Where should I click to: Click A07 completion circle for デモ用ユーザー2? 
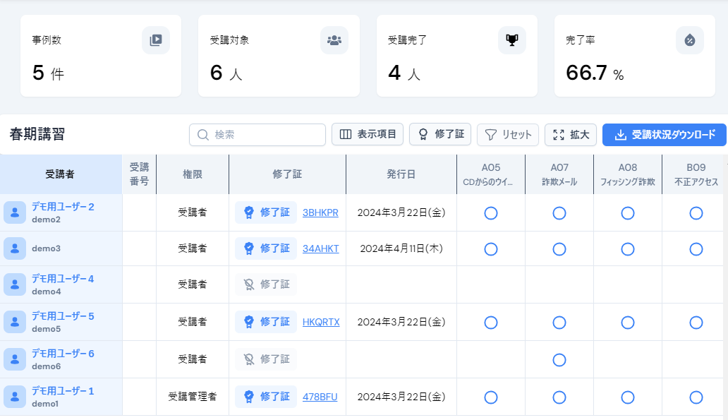click(559, 213)
